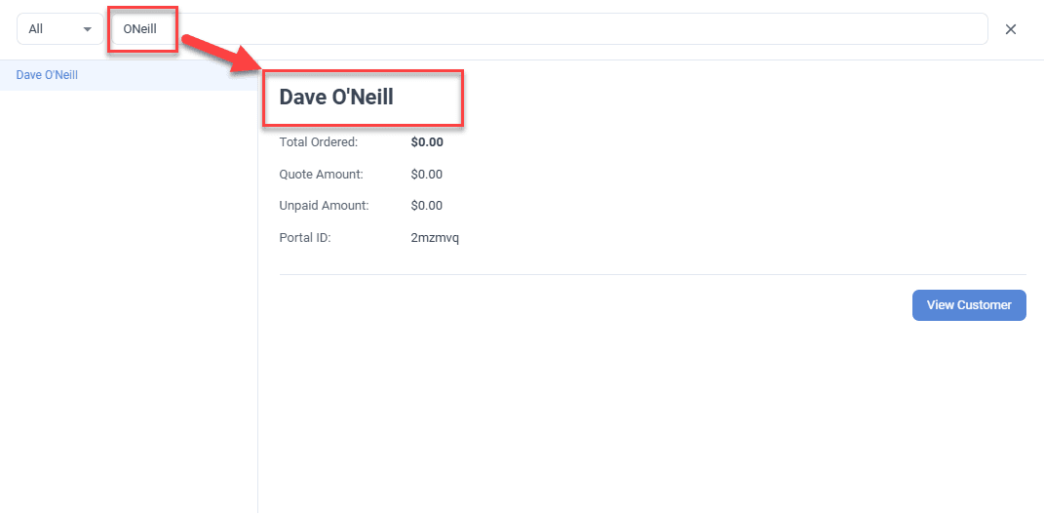Click the empty area below the search result
This screenshot has width=1044, height=515.
pos(127,293)
